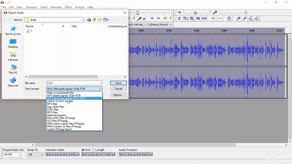
Task: Click the Undo arrow icon
Action: coord(214,18)
